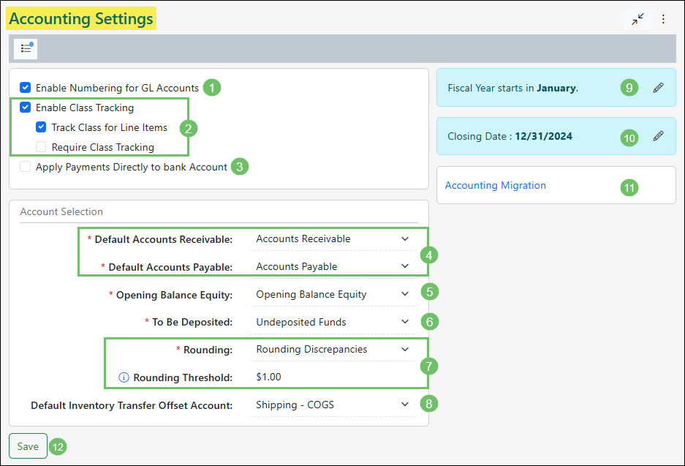Screen dimensions: 685x466
Task: Click the Account Selection heading text
Action: (61, 211)
